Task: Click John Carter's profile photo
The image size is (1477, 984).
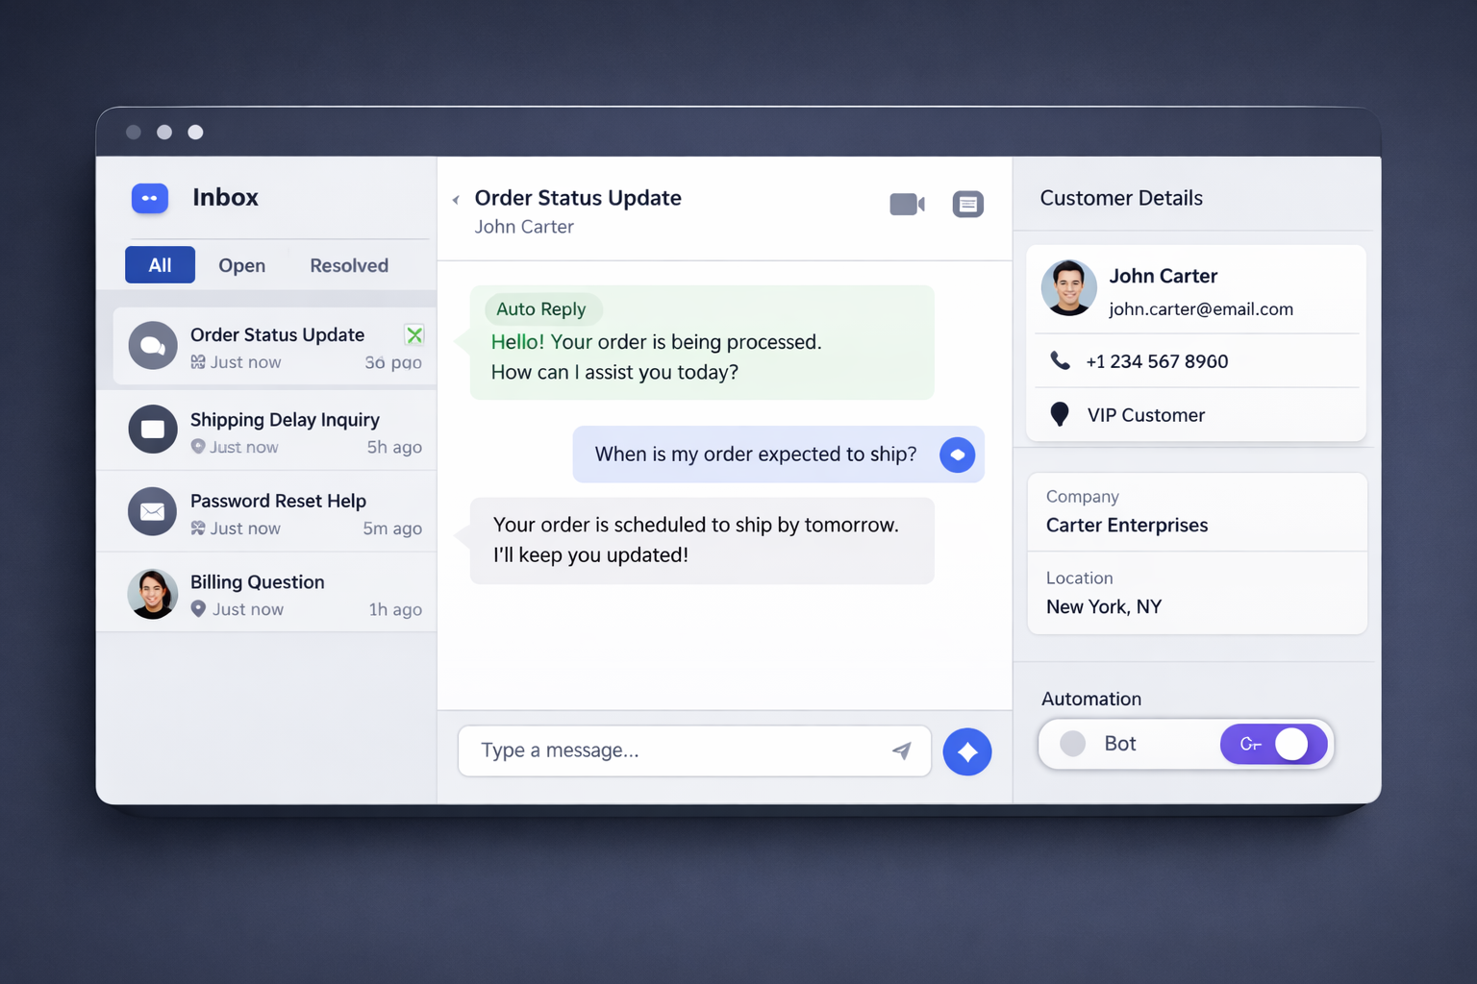Action: coord(1069,287)
